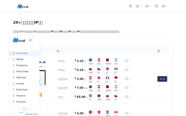The image size is (186, 116).
Task: Click the 29 count badge in sidebar
Action: click(x=30, y=40)
